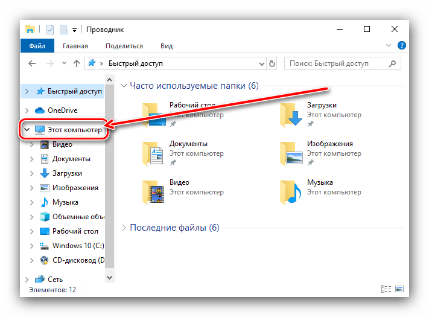Expand the Последние файлы section
This screenshot has width=429, height=317.
124,228
